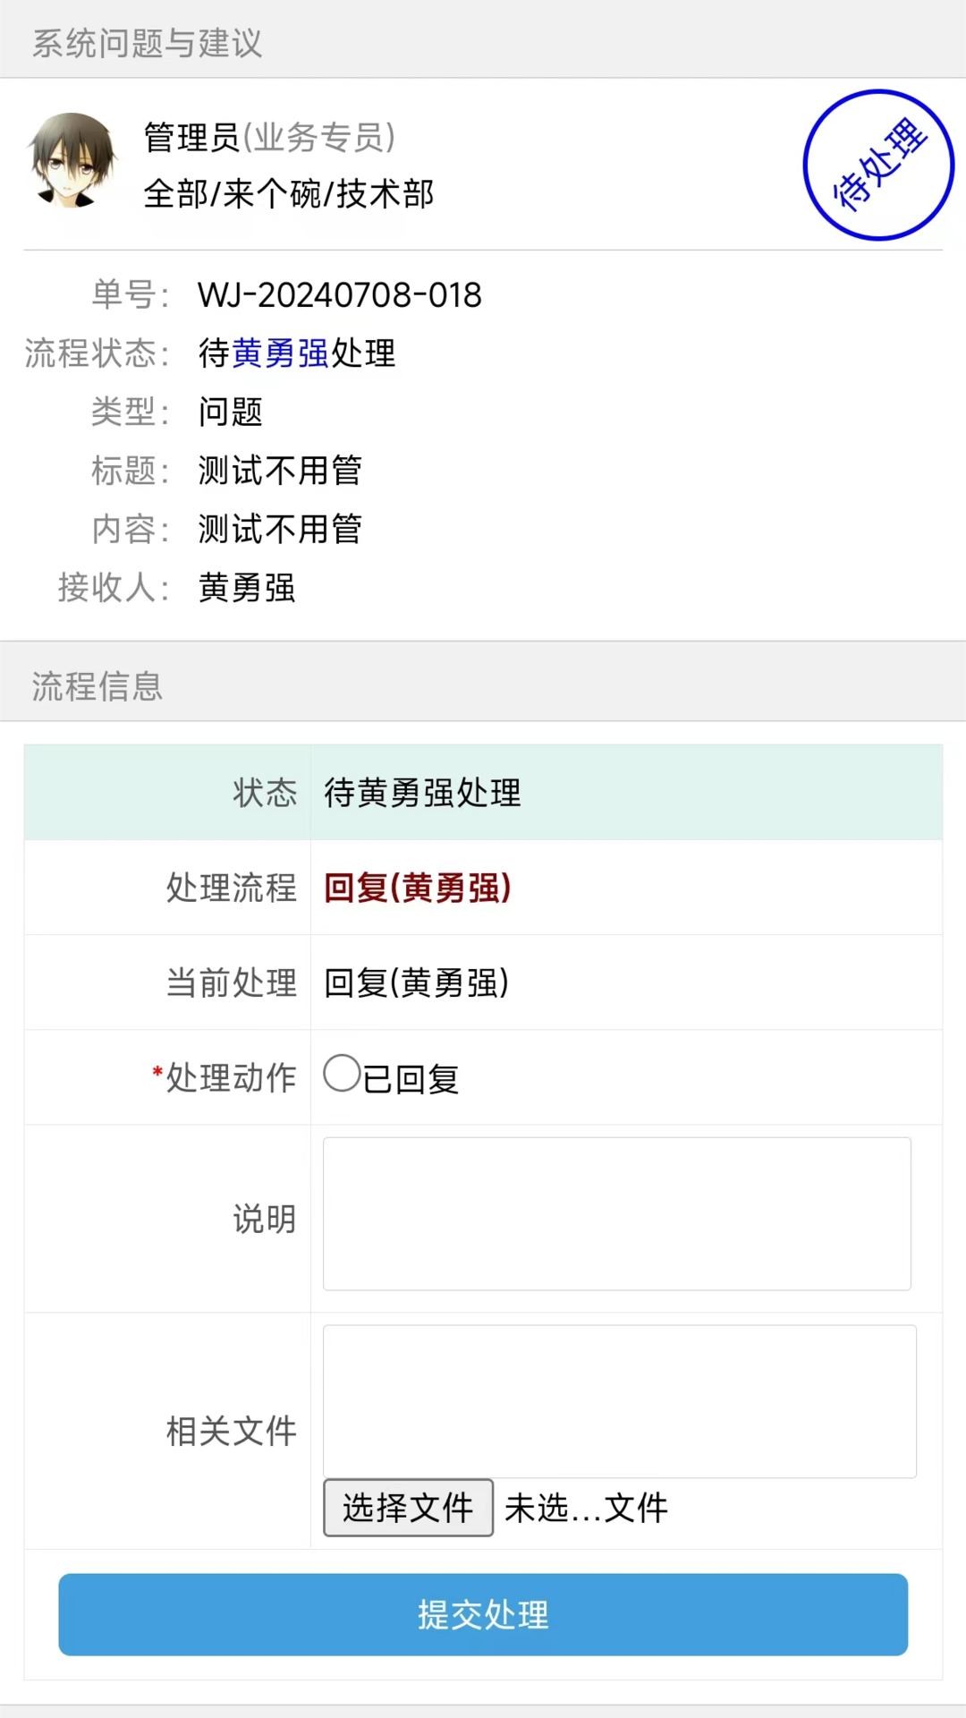Click the red 回复(黄勇强) process step

click(417, 888)
